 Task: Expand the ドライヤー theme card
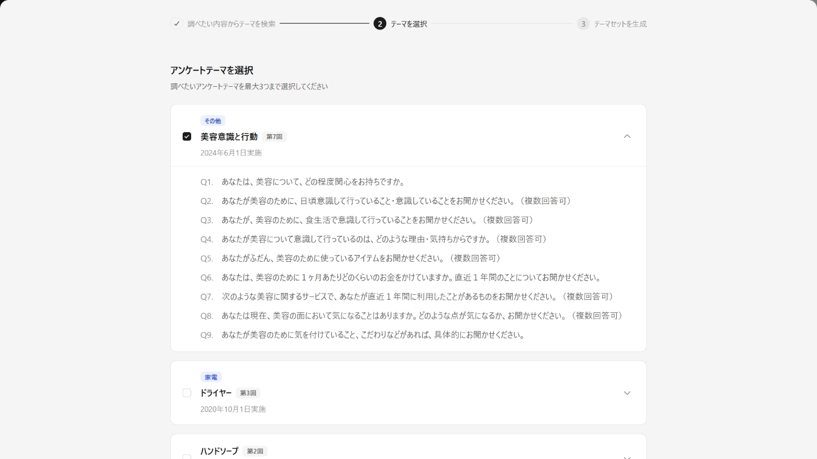(627, 393)
